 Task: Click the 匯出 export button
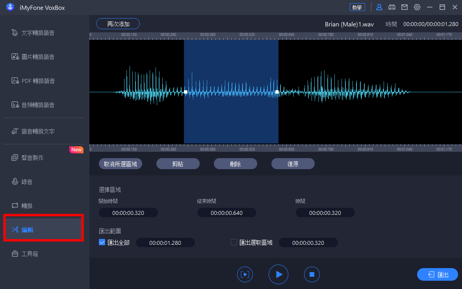click(x=437, y=274)
